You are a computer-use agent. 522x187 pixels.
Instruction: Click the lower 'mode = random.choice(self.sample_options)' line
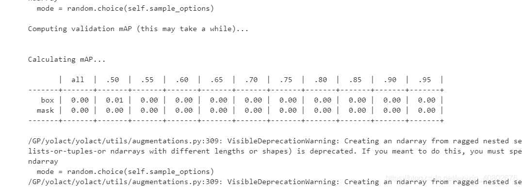(x=125, y=171)
